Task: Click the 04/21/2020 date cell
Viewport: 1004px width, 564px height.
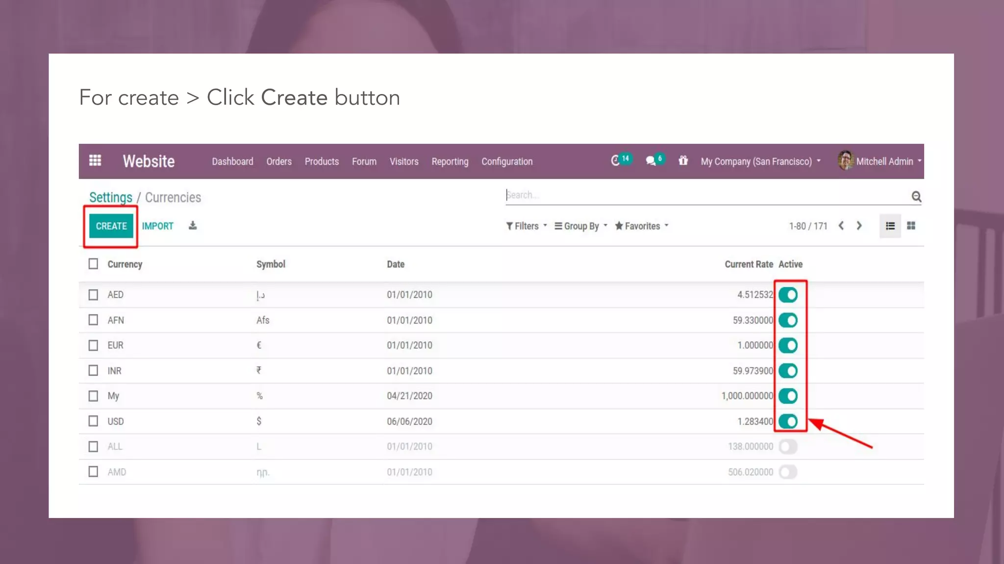Action: (409, 396)
